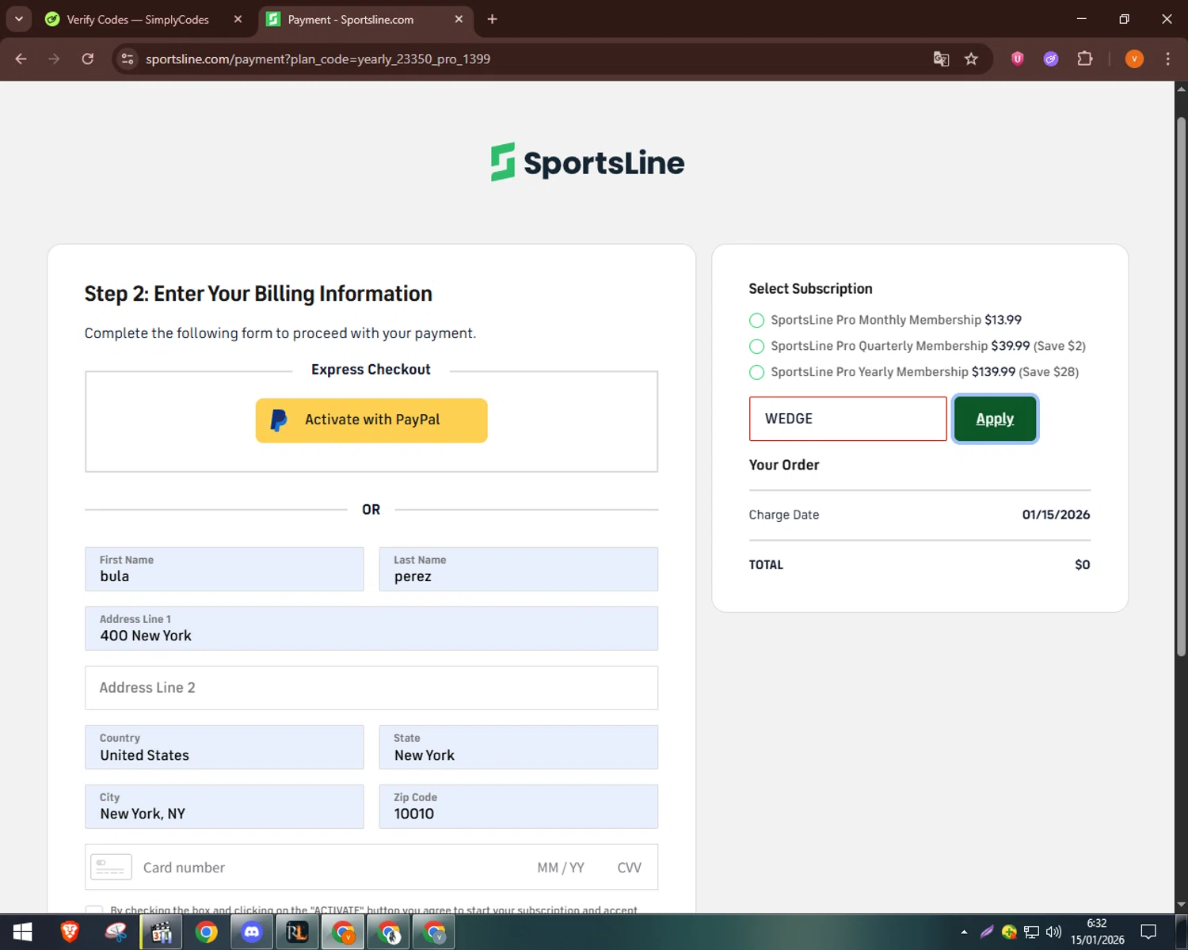Select SportsLine Pro Quarterly Membership option
The width and height of the screenshot is (1188, 950).
point(756,346)
